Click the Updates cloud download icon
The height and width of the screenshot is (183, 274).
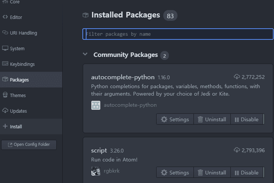click(5, 111)
